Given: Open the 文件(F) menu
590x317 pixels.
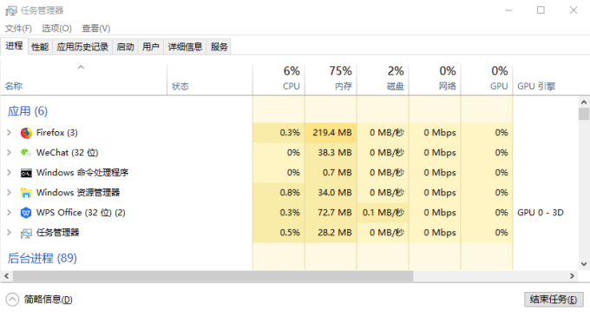Looking at the screenshot, I should tap(18, 29).
